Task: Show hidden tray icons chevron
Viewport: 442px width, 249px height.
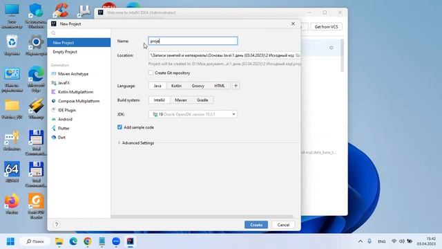Action: (x=361, y=241)
